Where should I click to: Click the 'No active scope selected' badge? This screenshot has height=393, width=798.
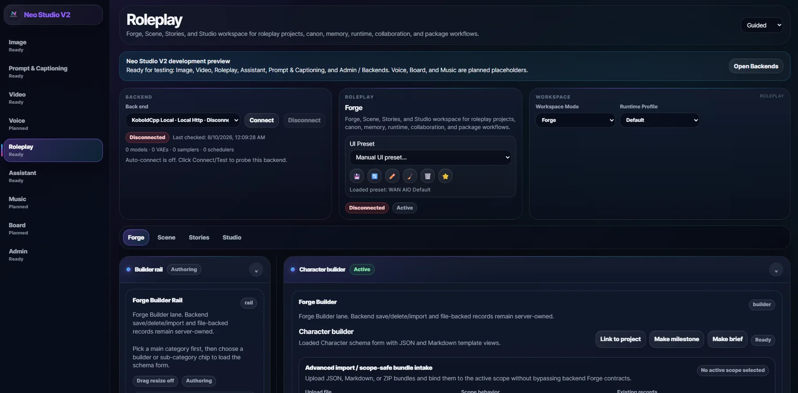(733, 370)
